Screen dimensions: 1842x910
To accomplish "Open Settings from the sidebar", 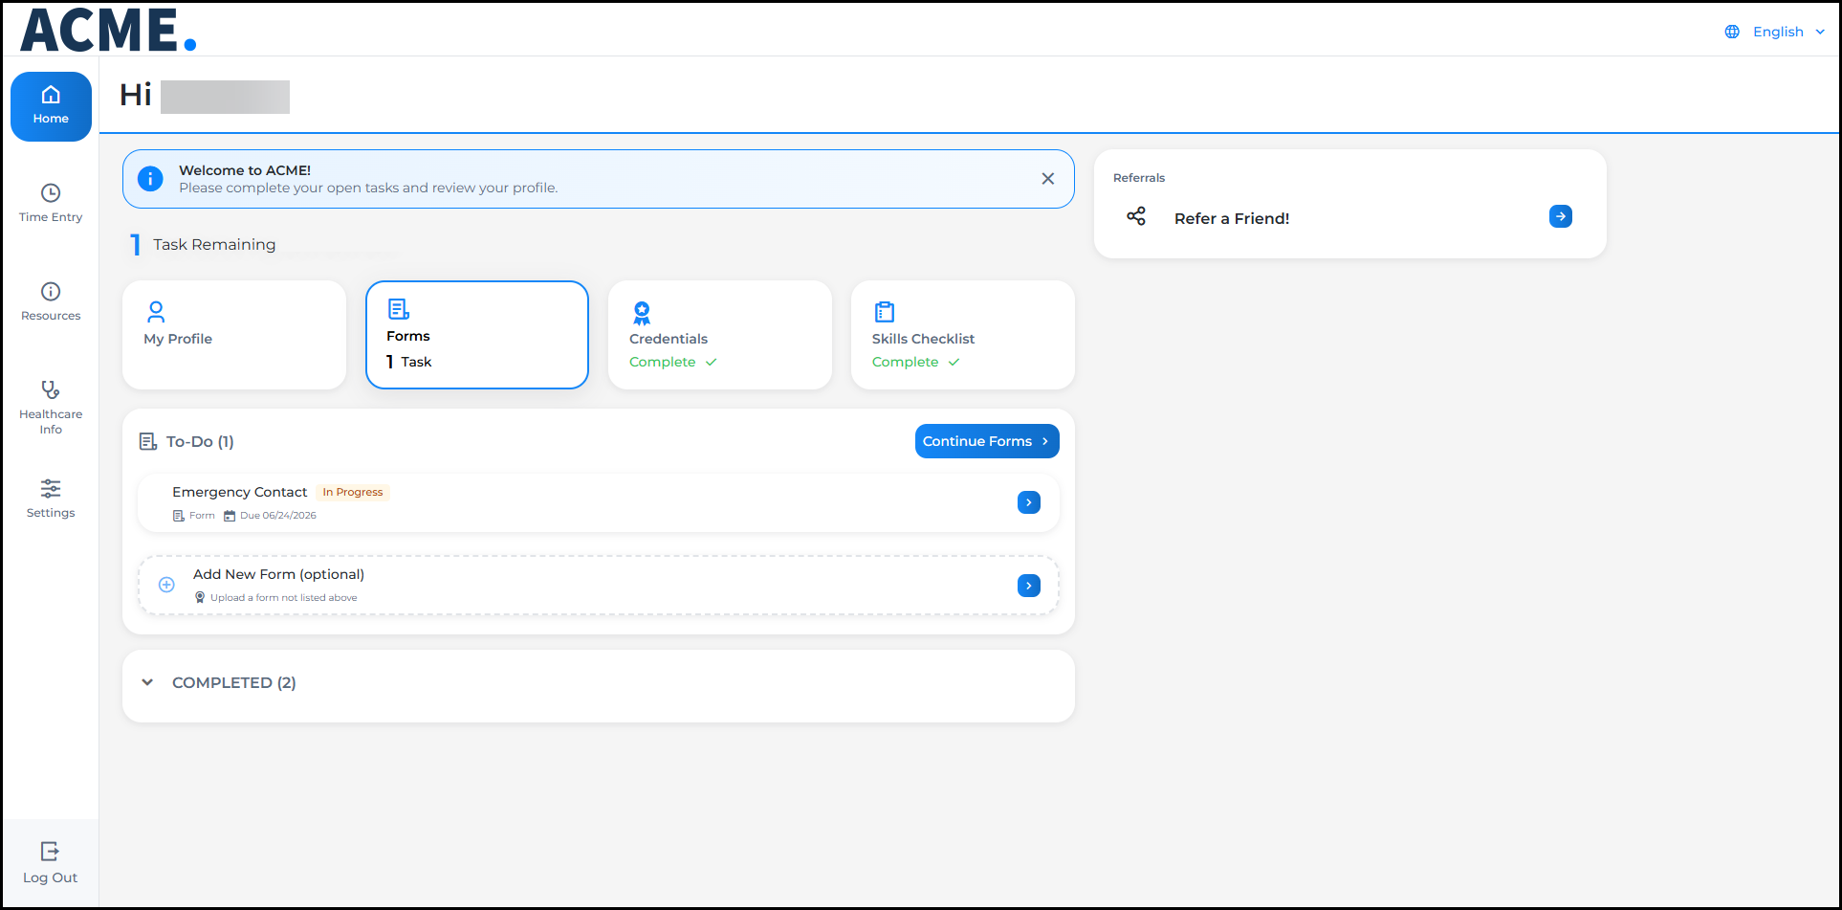I will (x=51, y=499).
